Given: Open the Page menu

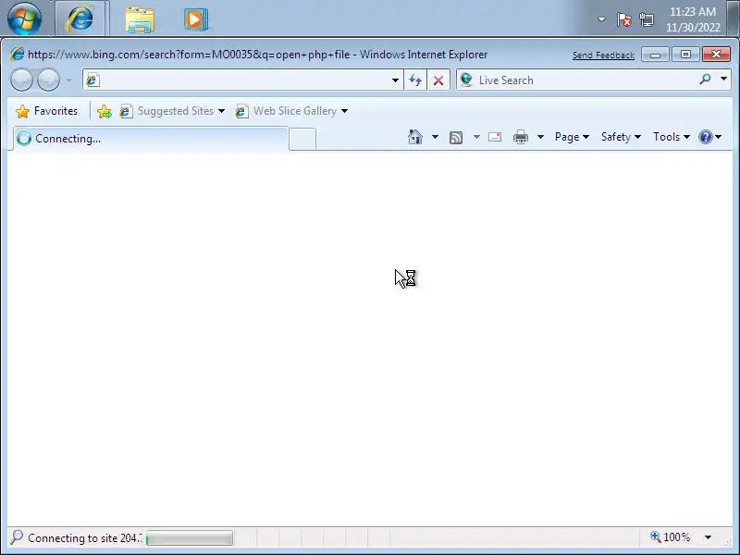Looking at the screenshot, I should click(x=572, y=137).
